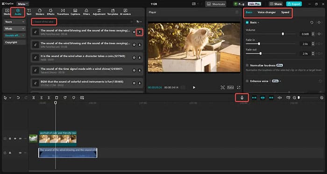Open the Templates panel
This screenshot has height=174, width=327.
pyautogui.click(x=113, y=12)
